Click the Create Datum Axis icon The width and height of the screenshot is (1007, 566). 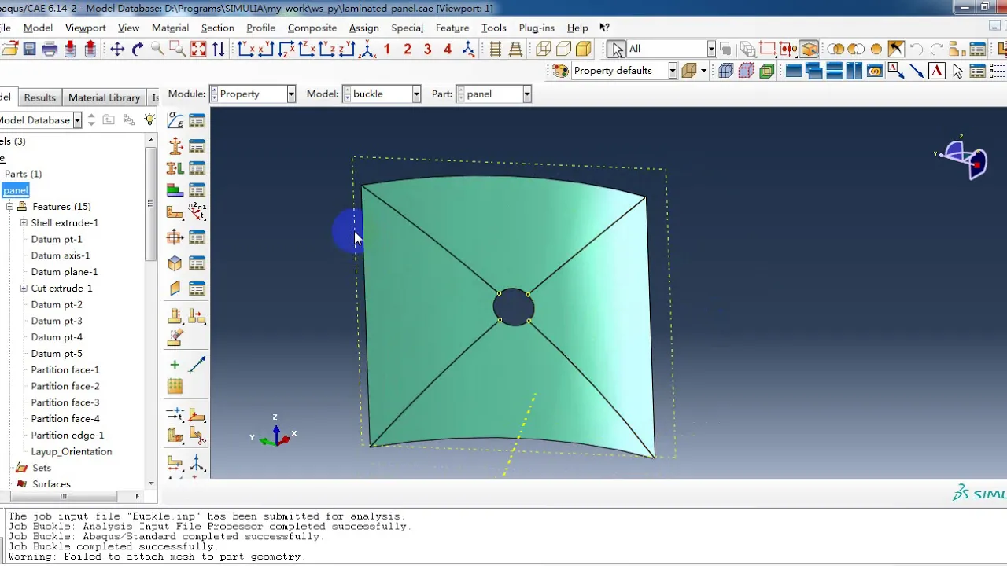[197, 365]
